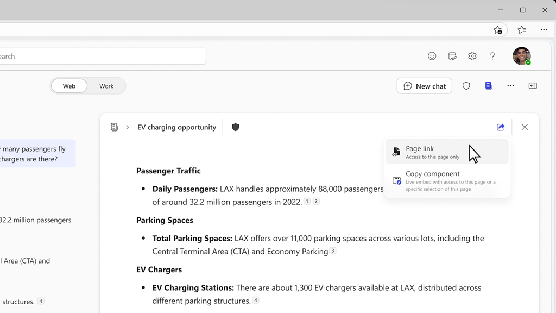Open citation 3 after Economy Parking

coord(333,251)
